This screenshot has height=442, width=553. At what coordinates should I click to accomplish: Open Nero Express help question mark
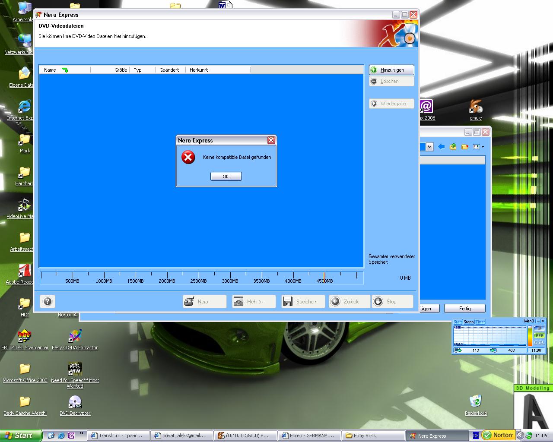click(48, 301)
